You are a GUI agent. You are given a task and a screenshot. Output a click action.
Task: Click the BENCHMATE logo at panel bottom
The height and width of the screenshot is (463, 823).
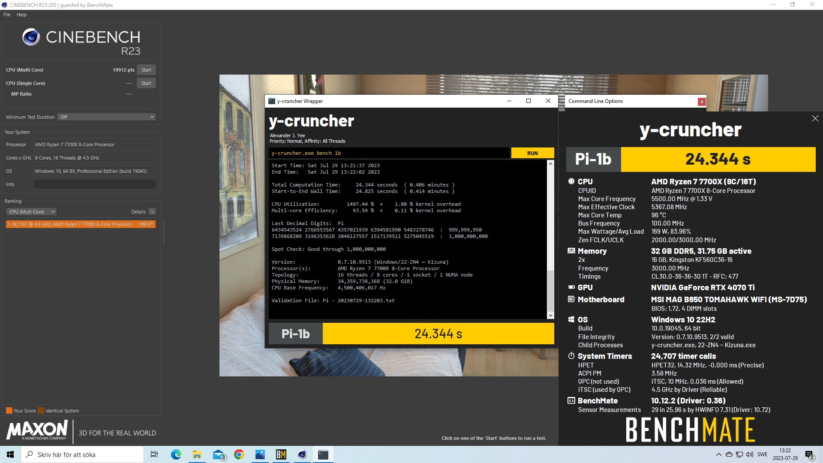tap(690, 430)
